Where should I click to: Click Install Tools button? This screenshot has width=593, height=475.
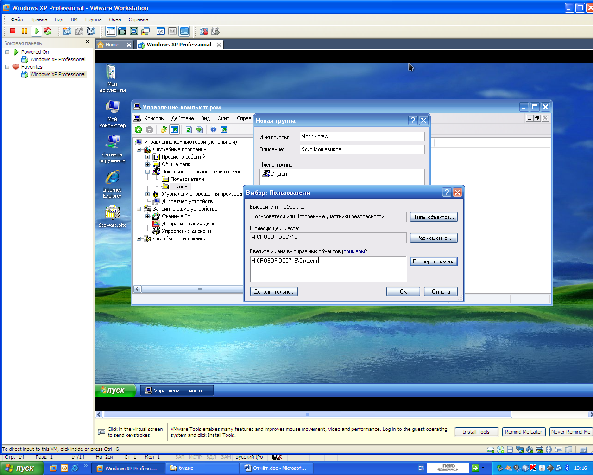click(476, 432)
